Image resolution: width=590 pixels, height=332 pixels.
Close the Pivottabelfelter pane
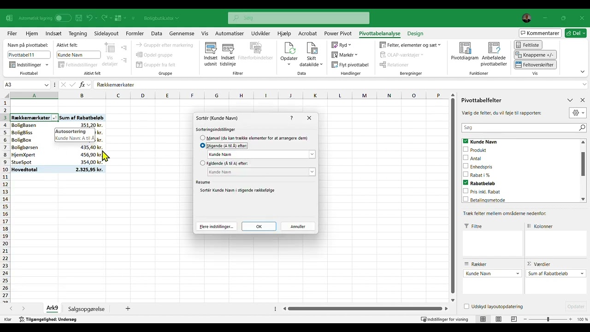[x=583, y=100]
